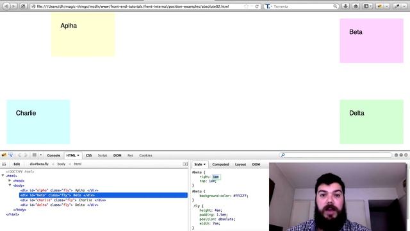The width and height of the screenshot is (410, 231).
Task: Select the div id alpha row in the HTML tree
Action: 60,191
